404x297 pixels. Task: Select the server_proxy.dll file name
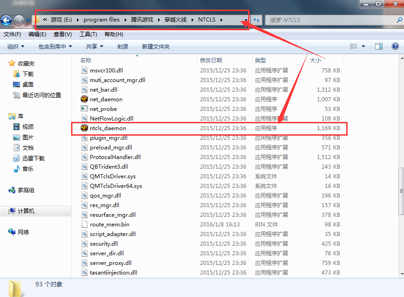(111, 263)
